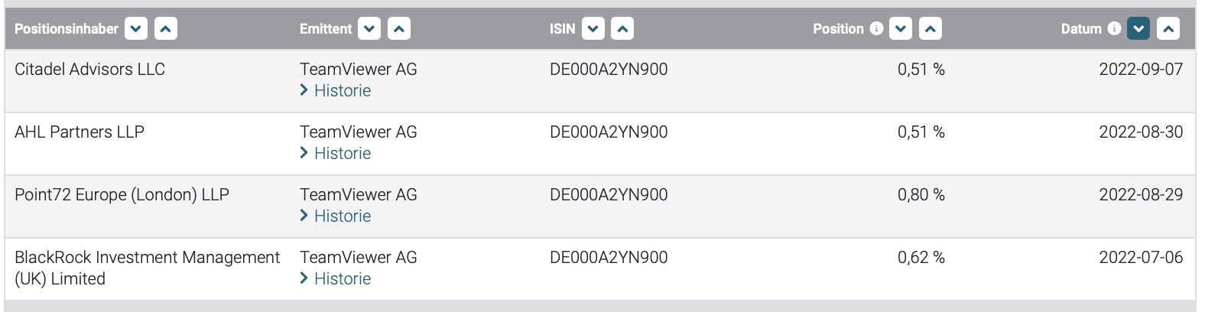Select the date 2022-07-06 cell
Viewport: 1205px width, 312px height.
coord(1140,257)
